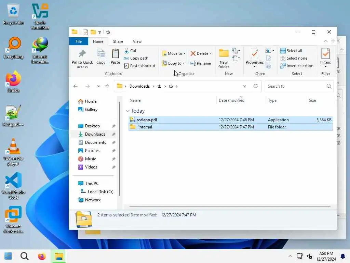Open Documents in navigation pane
Image resolution: width=350 pixels, height=263 pixels.
click(x=92, y=142)
